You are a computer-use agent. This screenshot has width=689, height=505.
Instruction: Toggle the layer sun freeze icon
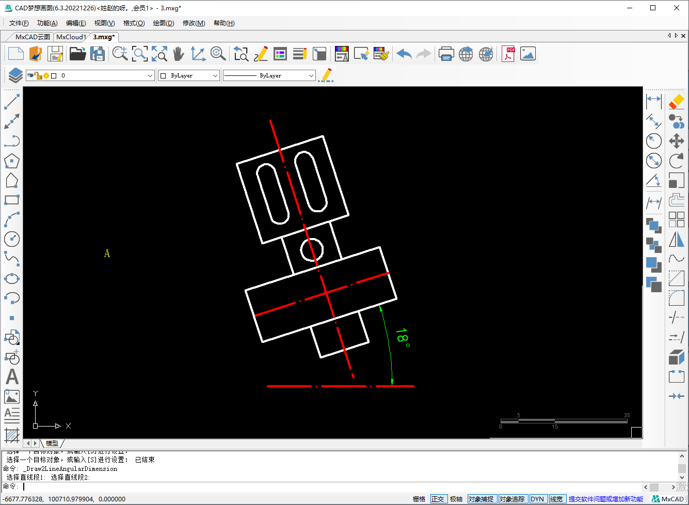46,75
